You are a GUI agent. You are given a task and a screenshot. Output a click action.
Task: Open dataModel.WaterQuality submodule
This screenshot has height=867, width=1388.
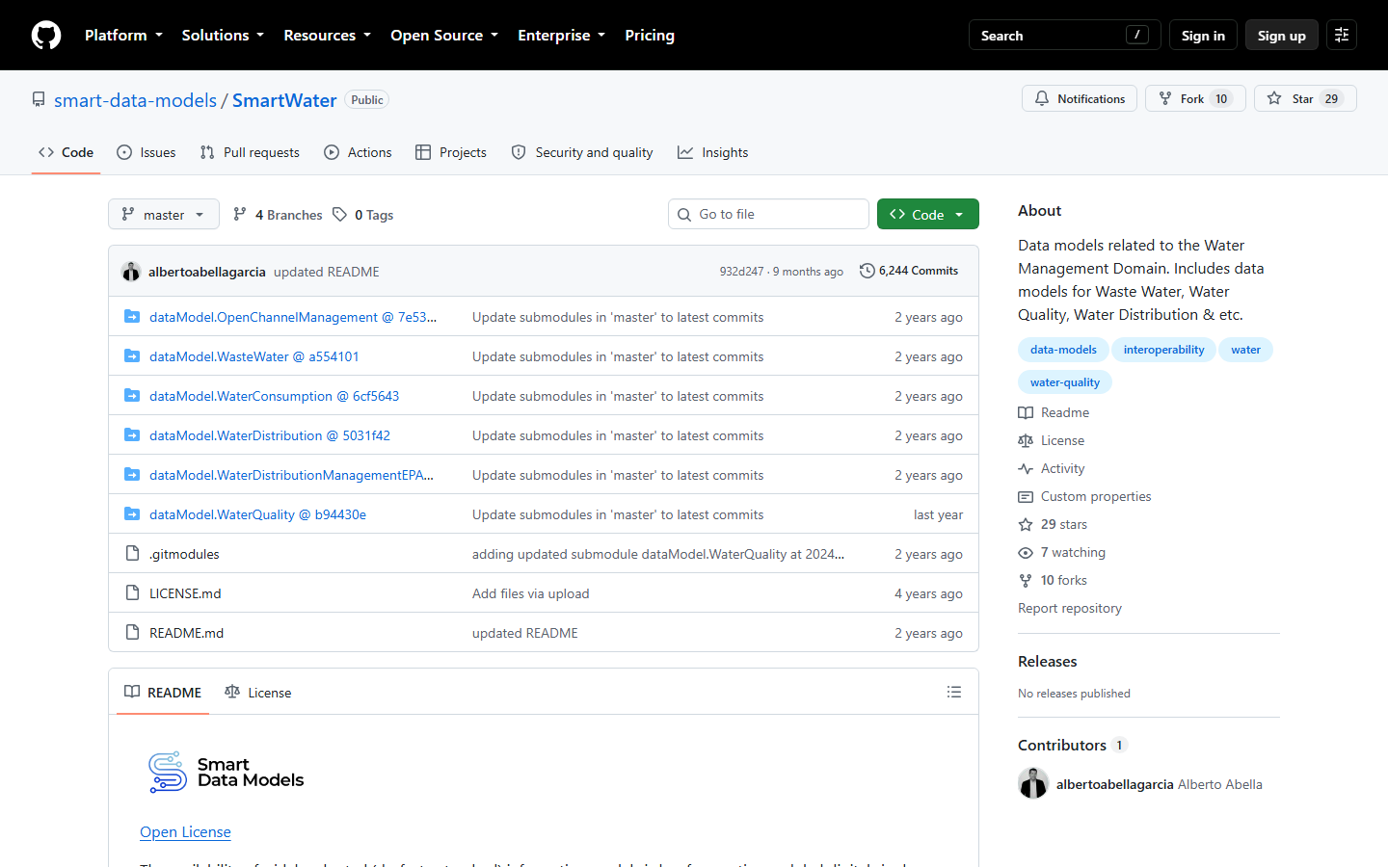pos(257,514)
